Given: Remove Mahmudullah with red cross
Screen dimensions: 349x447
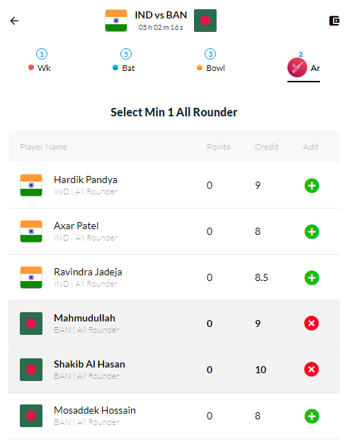Looking at the screenshot, I should click(x=311, y=324).
